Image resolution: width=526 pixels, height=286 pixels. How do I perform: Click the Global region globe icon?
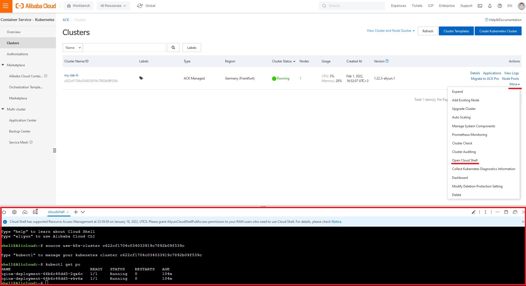140,6
